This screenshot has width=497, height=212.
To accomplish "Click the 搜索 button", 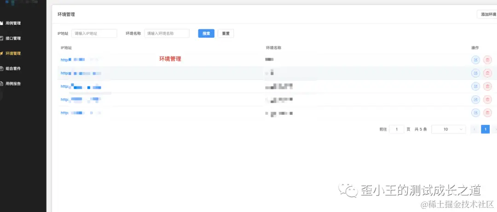I will [206, 33].
